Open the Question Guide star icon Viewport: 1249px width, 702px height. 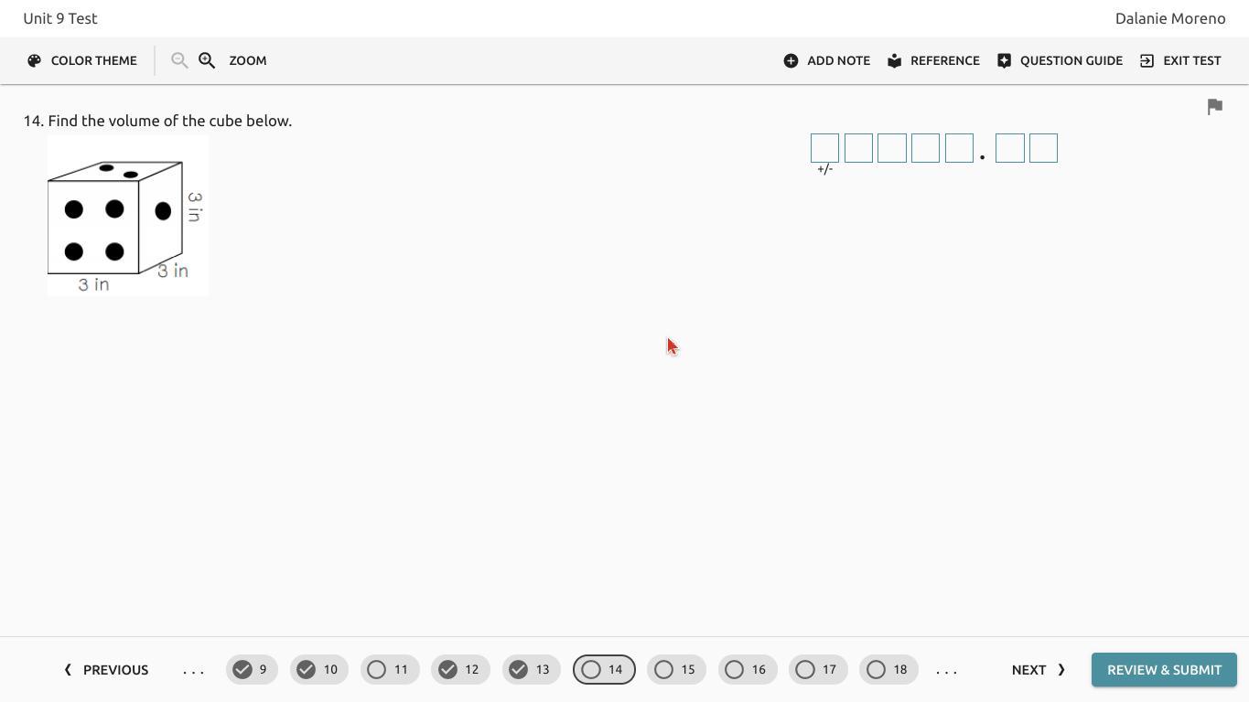coord(1004,60)
